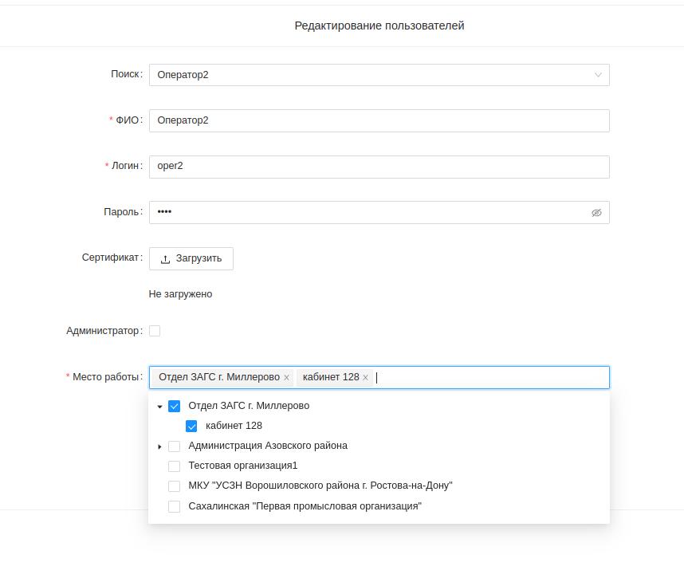Select the Тестовая организация1 tree label
684x586 pixels.
point(243,466)
